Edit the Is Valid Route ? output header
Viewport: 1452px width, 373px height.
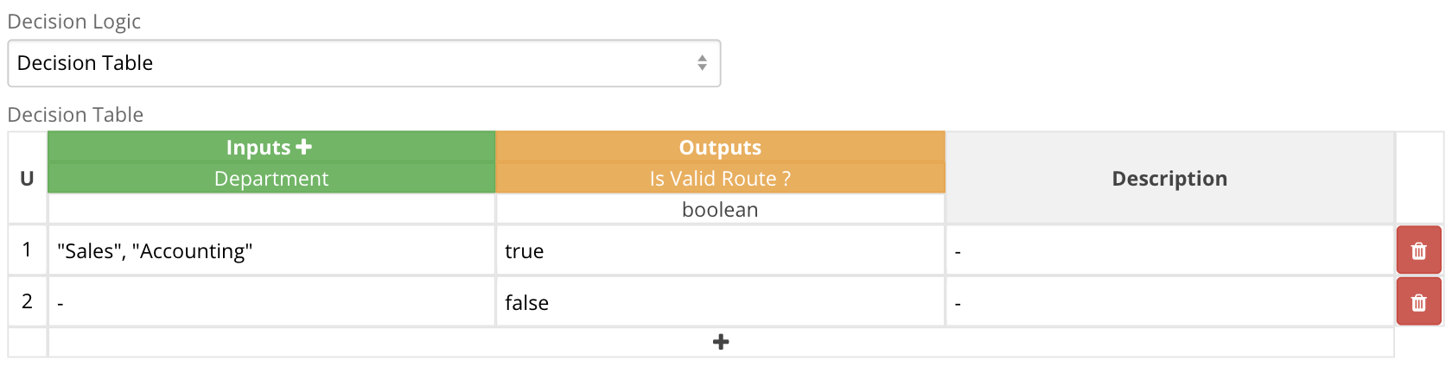720,178
